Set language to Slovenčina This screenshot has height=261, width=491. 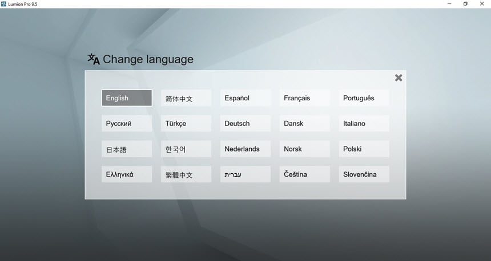364,174
